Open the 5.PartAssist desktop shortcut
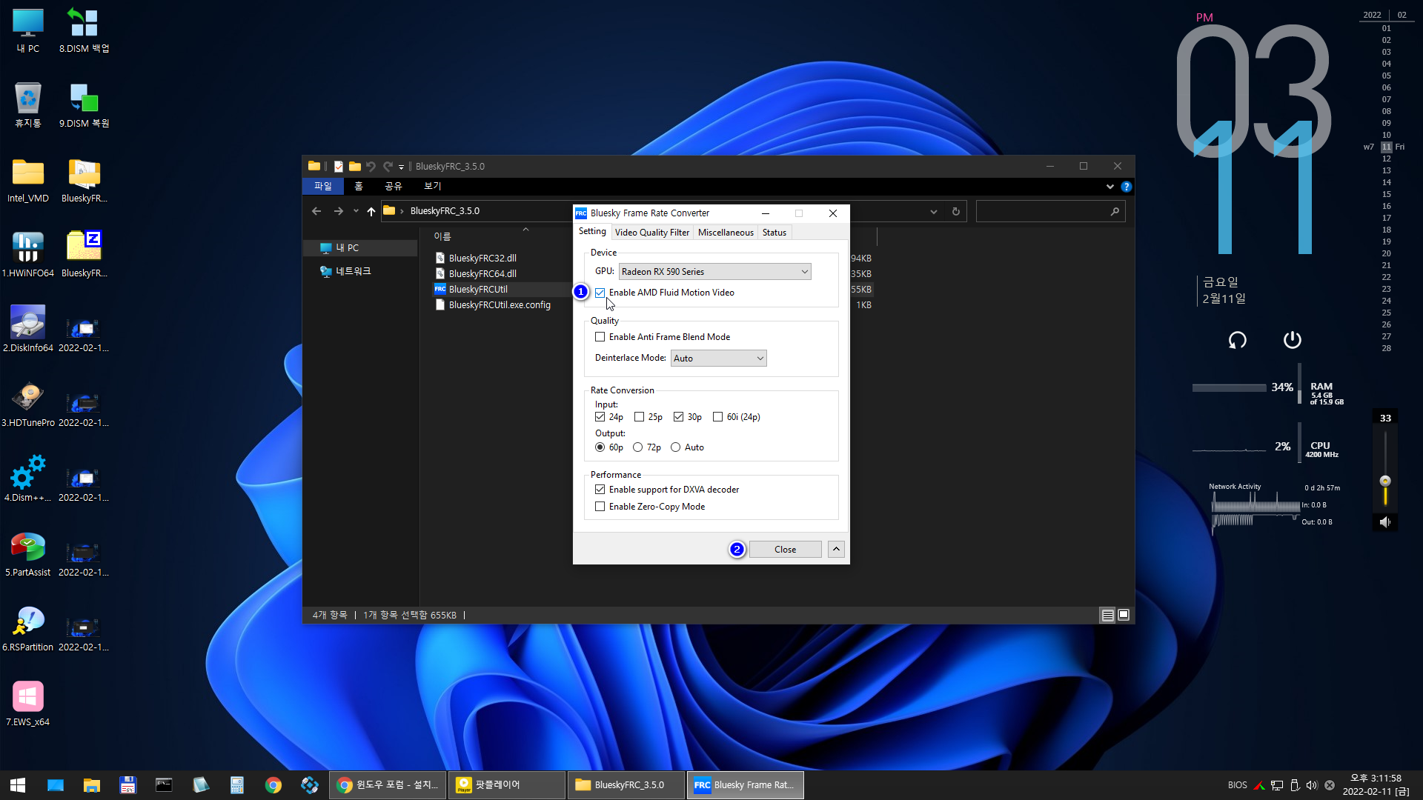This screenshot has width=1423, height=800. (x=28, y=554)
